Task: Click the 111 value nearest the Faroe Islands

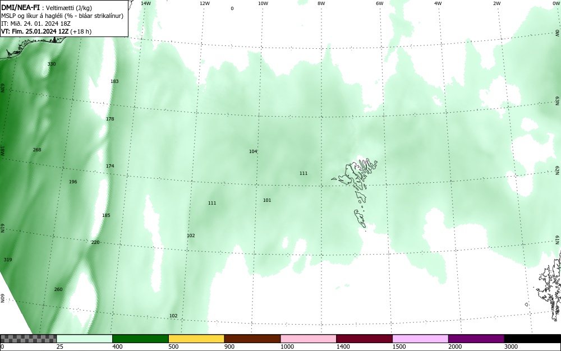Action: [x=304, y=173]
